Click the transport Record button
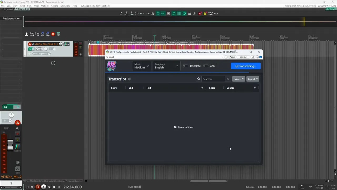 point(38,187)
